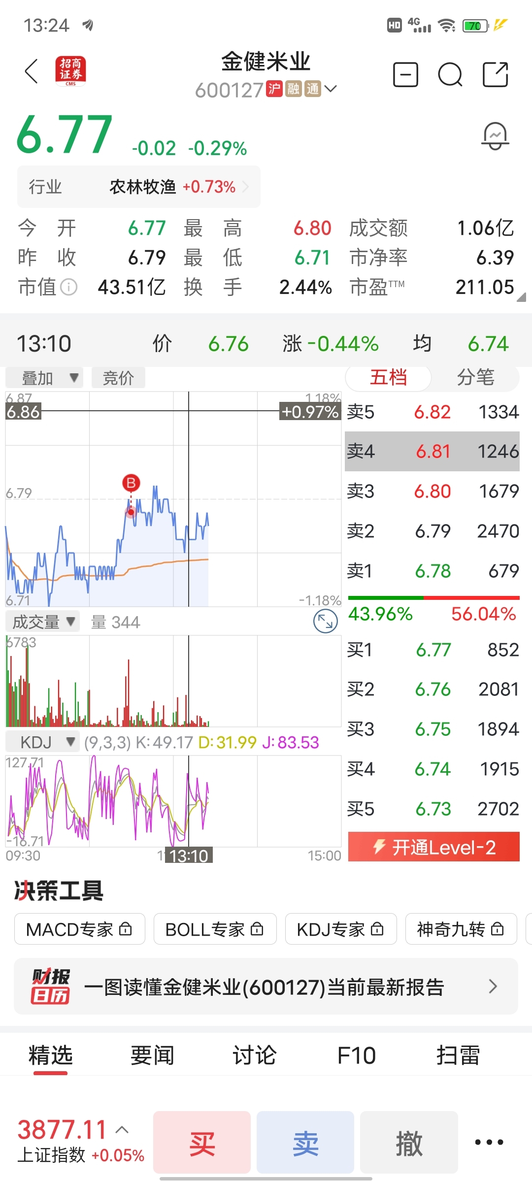
Task: Select the 扫雷 tab
Action: click(458, 1055)
